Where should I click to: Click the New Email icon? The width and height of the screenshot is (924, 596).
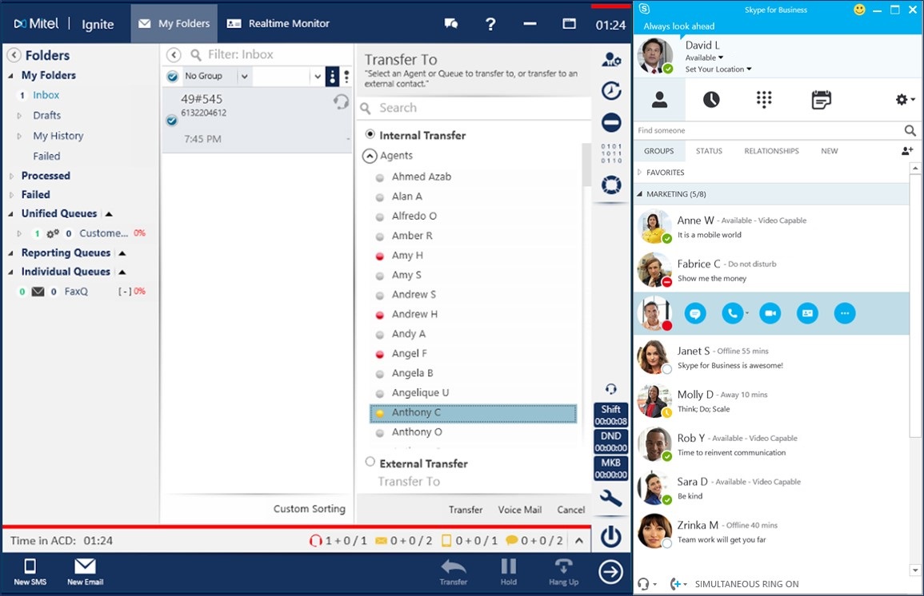pos(85,570)
